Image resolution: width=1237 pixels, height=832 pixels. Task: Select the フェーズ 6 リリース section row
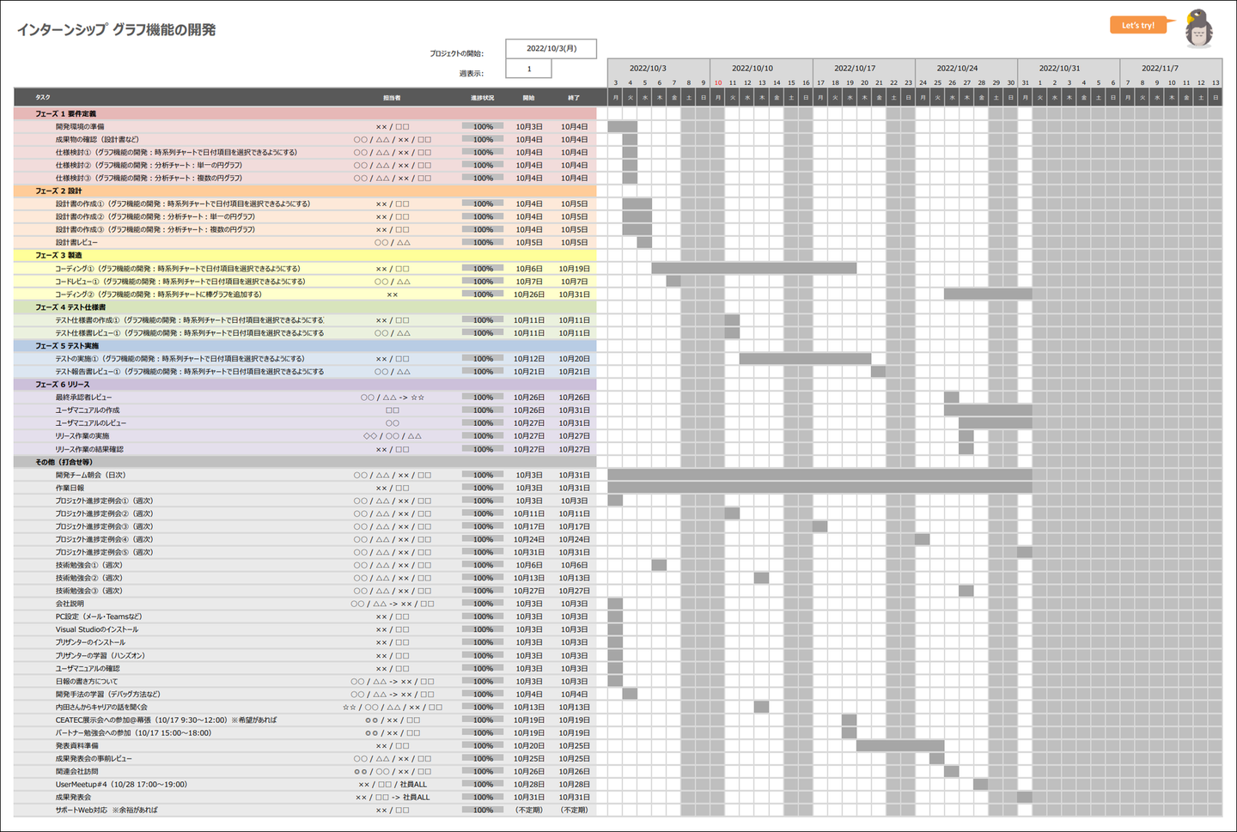(305, 384)
